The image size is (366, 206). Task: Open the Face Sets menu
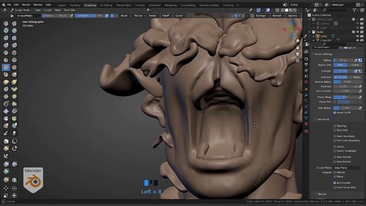[69, 10]
